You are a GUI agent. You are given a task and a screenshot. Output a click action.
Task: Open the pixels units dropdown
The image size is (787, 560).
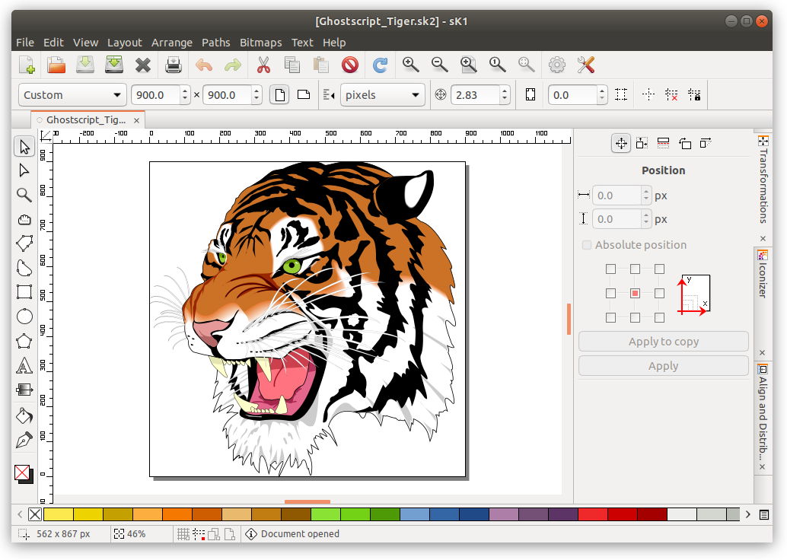382,95
